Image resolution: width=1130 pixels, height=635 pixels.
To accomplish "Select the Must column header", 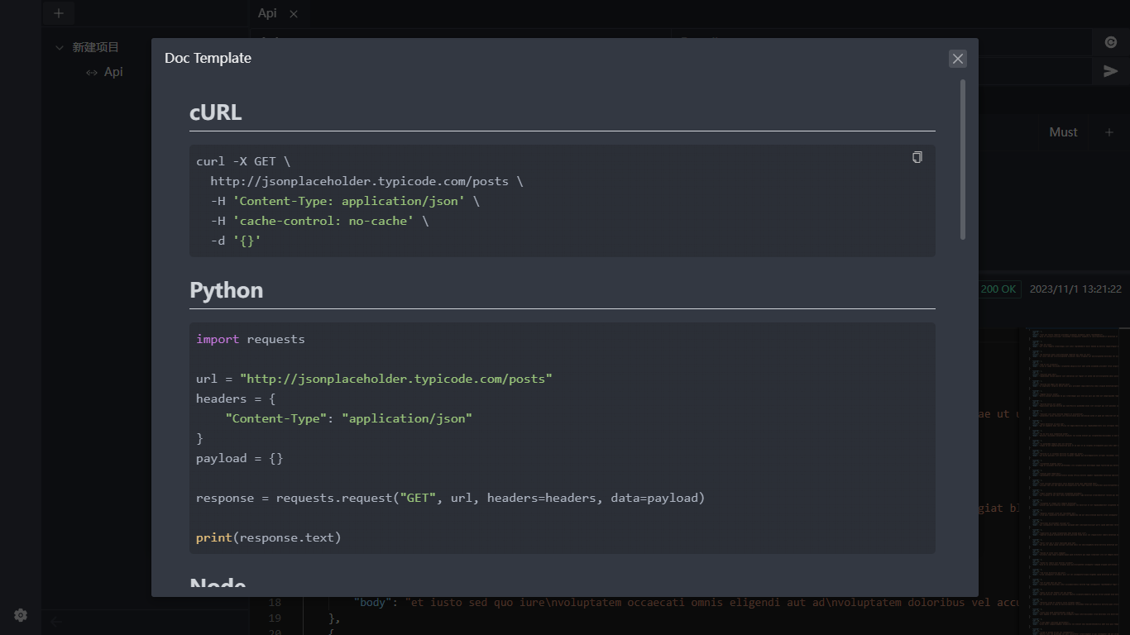I will (x=1063, y=132).
